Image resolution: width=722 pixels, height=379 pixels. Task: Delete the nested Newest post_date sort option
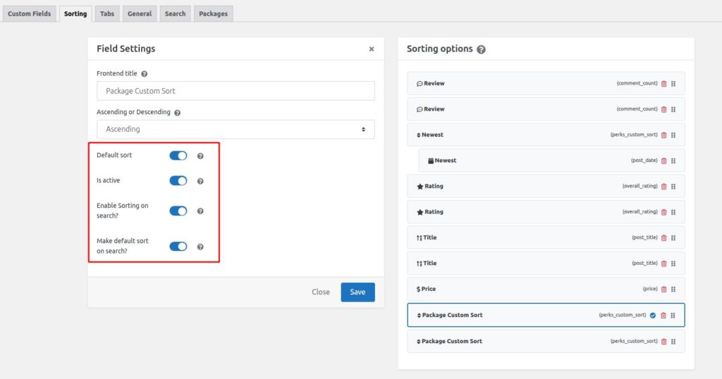(x=663, y=161)
